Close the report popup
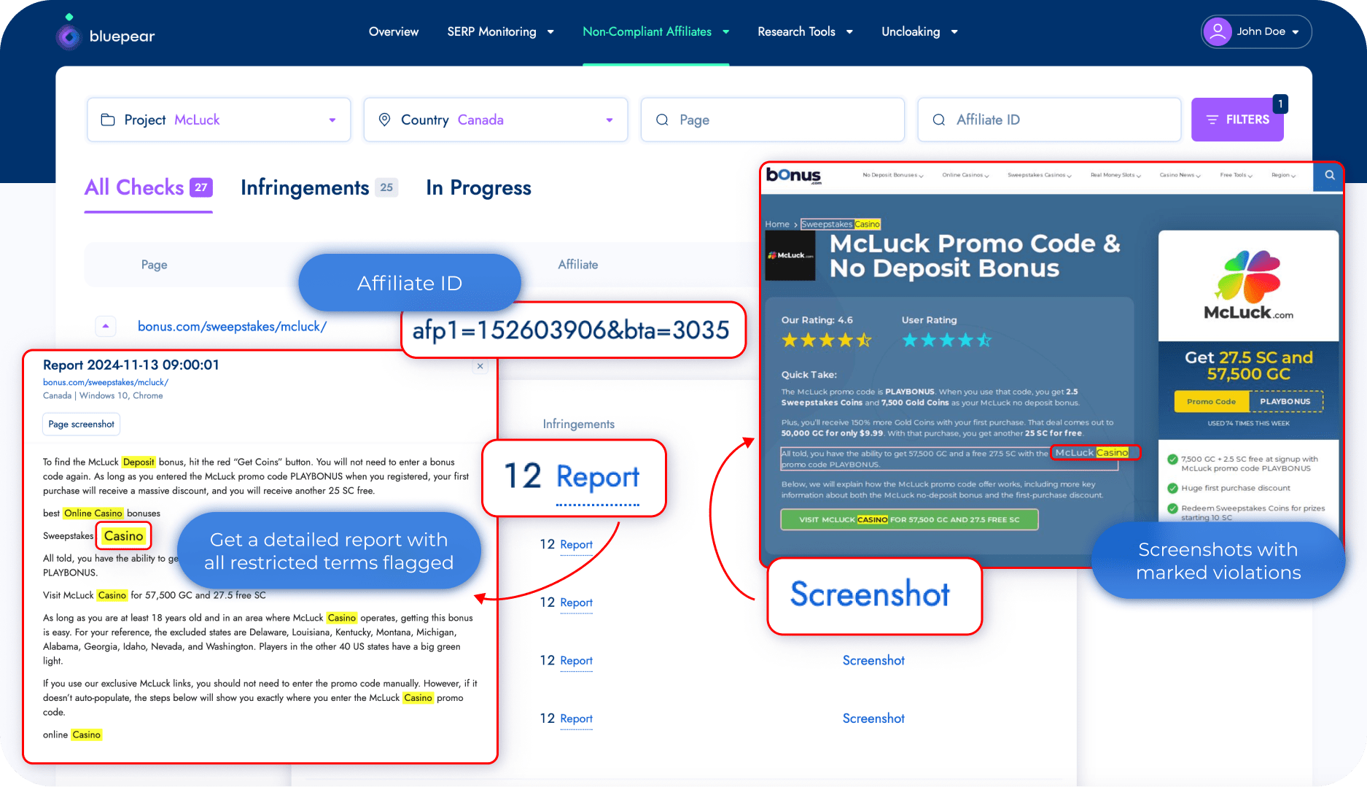The width and height of the screenshot is (1367, 787). [480, 366]
